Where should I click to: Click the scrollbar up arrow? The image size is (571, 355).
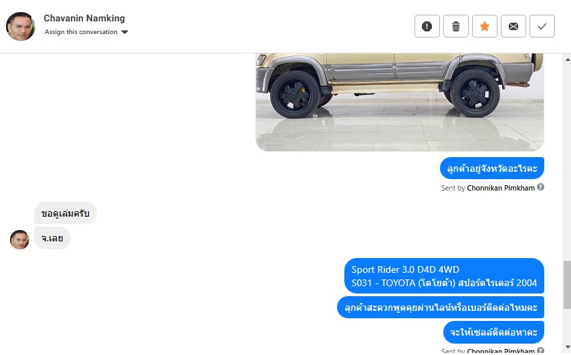tap(568, 60)
